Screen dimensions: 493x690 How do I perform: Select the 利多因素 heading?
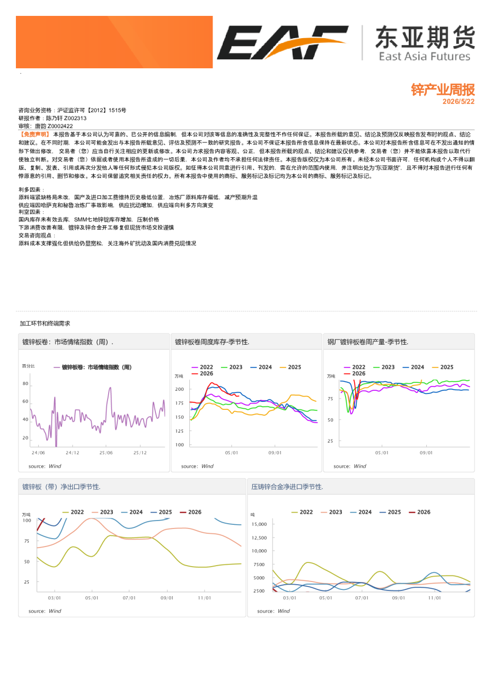[32, 190]
